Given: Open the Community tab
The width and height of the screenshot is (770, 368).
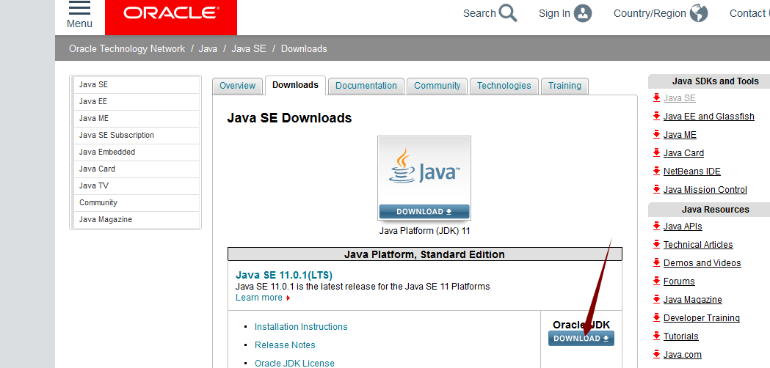Looking at the screenshot, I should (x=437, y=86).
